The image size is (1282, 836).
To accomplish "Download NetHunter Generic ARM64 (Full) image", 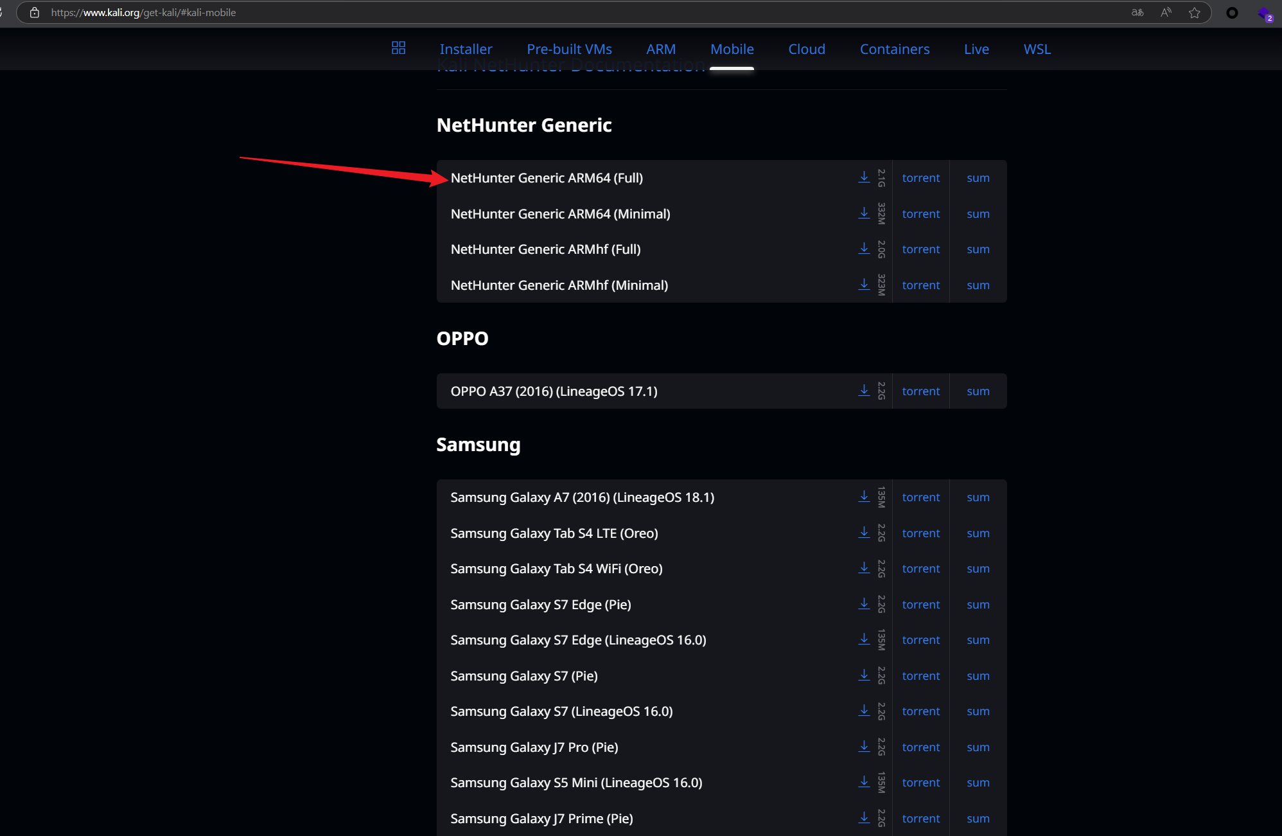I will (864, 177).
